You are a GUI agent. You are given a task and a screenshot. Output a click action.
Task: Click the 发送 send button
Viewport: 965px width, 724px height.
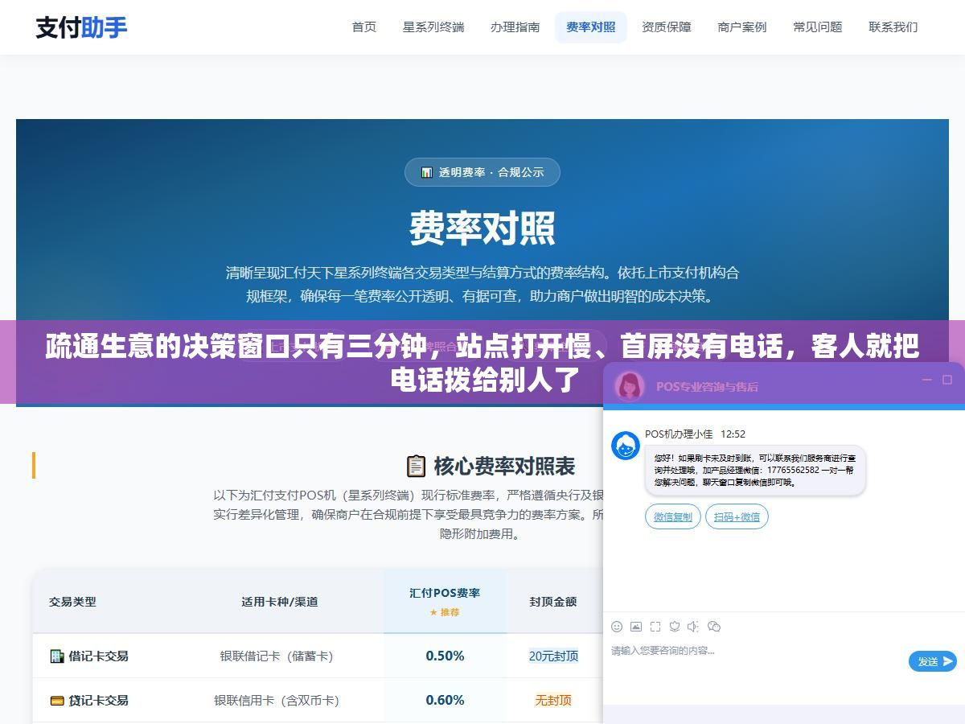pyautogui.click(x=933, y=661)
